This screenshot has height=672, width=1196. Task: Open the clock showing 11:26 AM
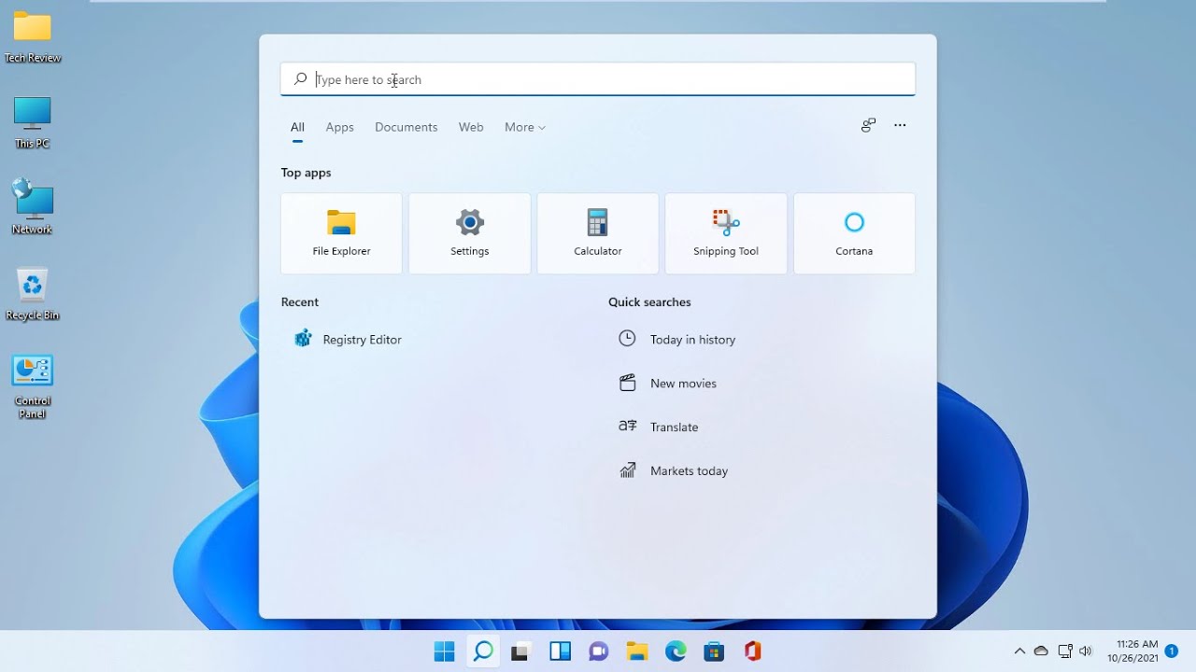tap(1132, 651)
